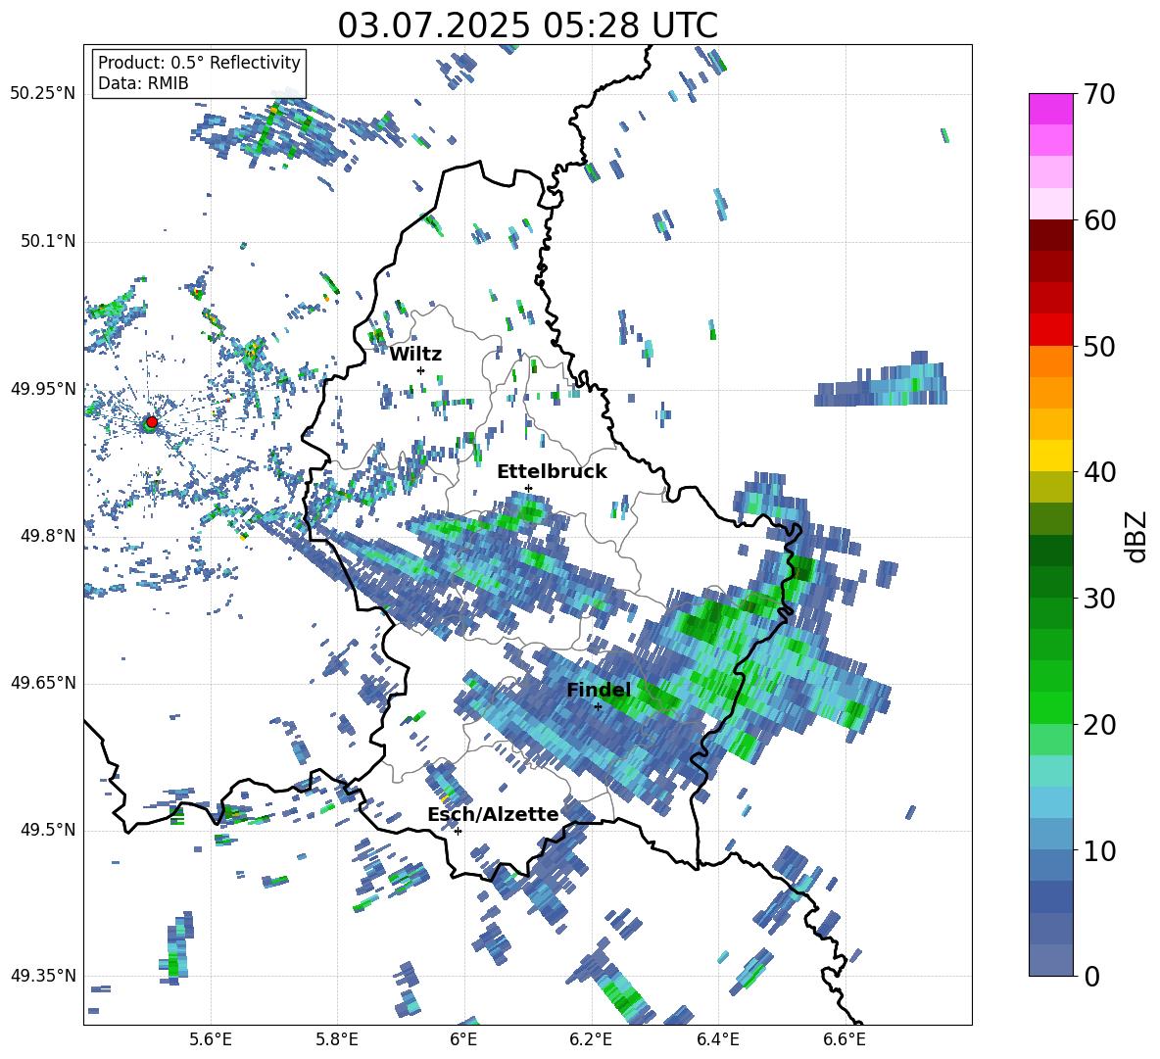Click the Findel location label
Image resolution: width=1160 pixels, height=1059 pixels.
(599, 690)
